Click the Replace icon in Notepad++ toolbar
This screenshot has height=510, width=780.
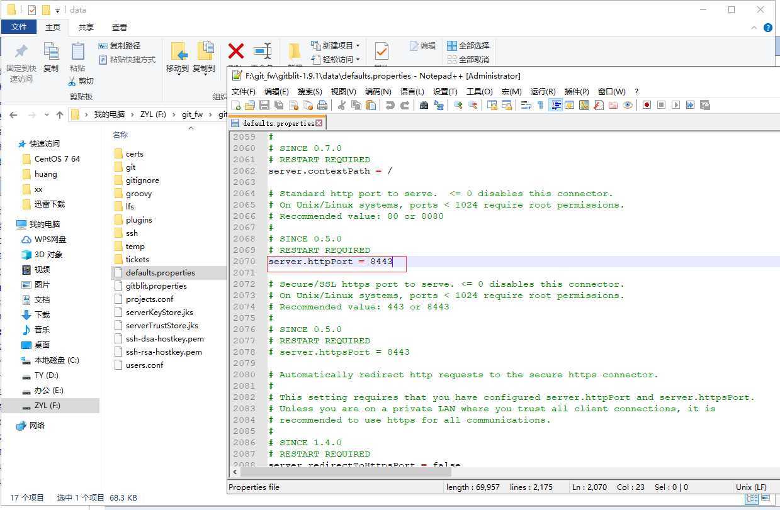pyautogui.click(x=439, y=105)
